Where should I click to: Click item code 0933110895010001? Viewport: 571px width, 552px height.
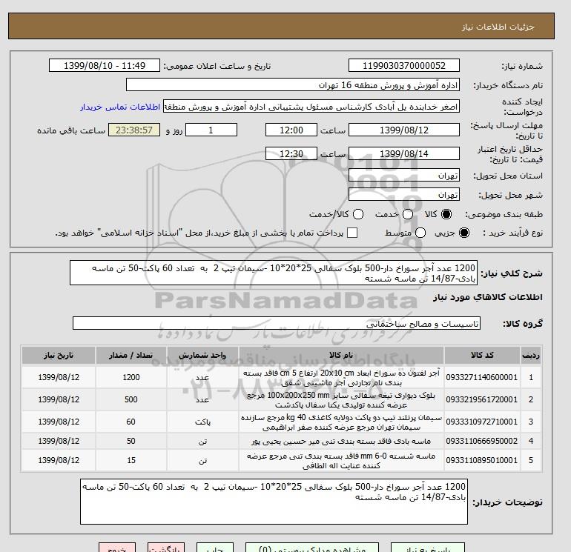(482, 460)
